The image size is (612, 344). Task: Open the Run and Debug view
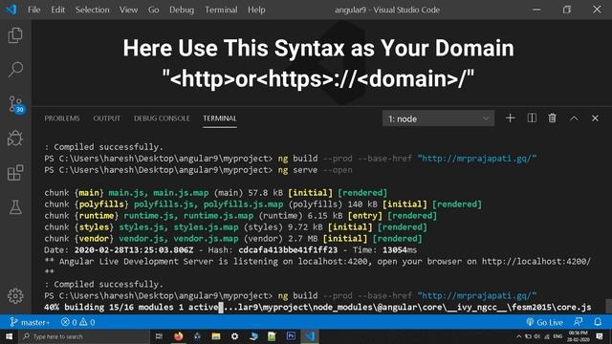coord(15,139)
